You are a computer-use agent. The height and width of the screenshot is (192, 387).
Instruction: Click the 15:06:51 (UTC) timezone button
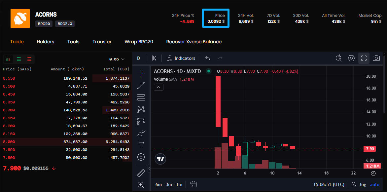(329, 185)
